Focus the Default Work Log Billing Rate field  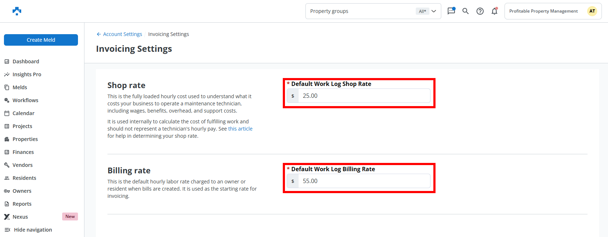point(364,181)
